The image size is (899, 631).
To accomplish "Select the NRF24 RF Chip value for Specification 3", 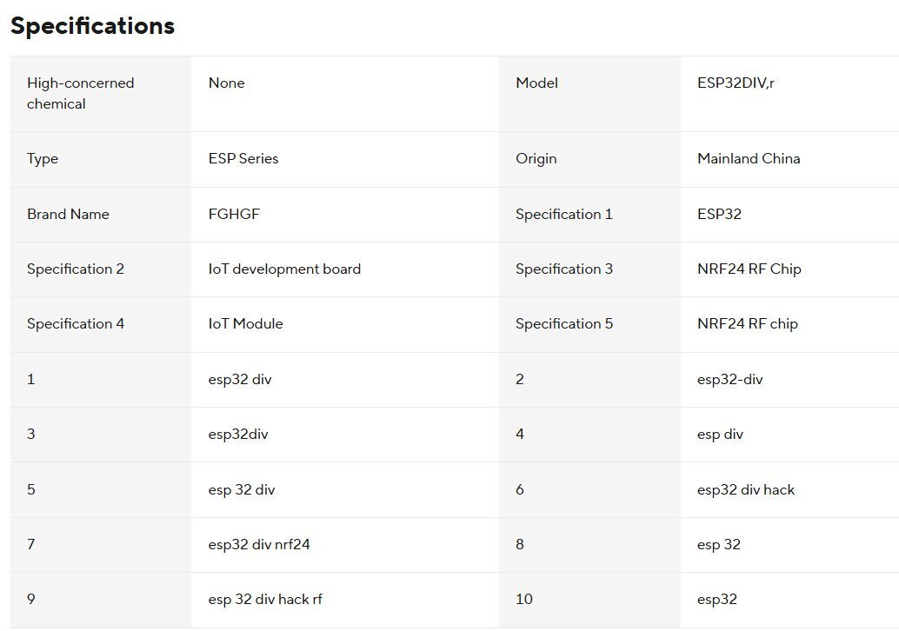I will pos(749,269).
